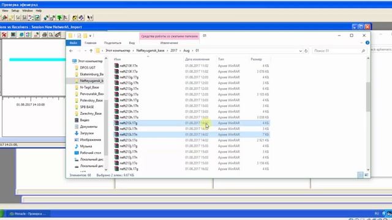Collapse the Explorer ribbon chevron
The height and width of the screenshot is (220, 392).
(x=361, y=43)
